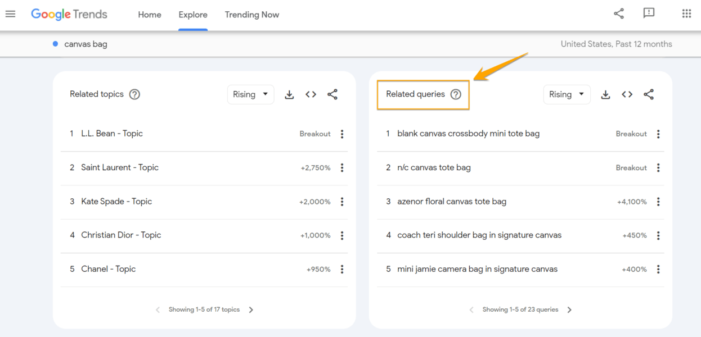Share the Related queries results
Screen dimensions: 701x337
(x=649, y=94)
